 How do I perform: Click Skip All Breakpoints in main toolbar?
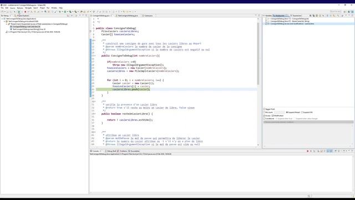pos(14,12)
